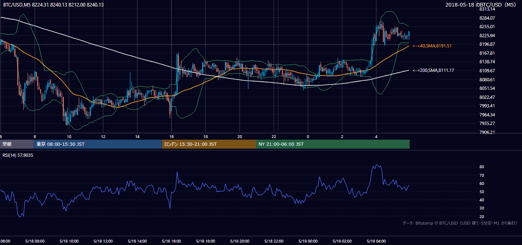
Task: Click price level 8167.81 on price axis
Action: 487,53
